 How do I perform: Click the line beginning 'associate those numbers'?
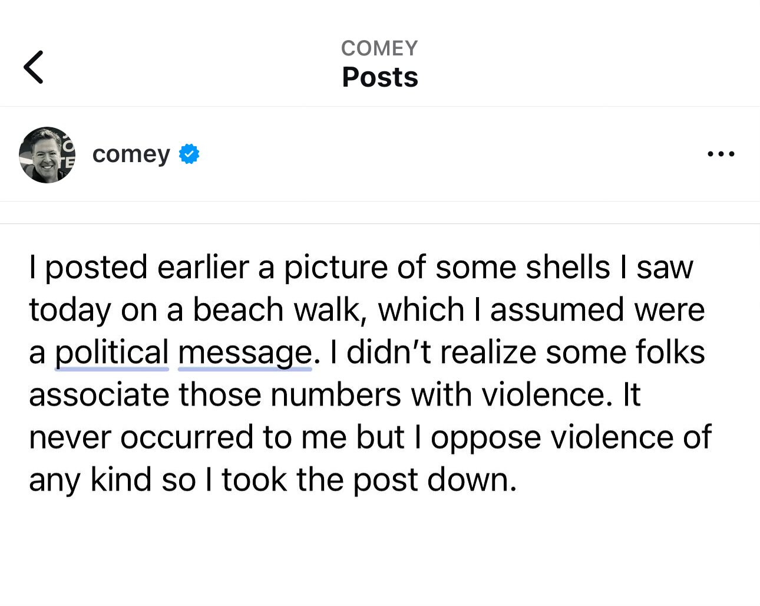[x=334, y=394]
